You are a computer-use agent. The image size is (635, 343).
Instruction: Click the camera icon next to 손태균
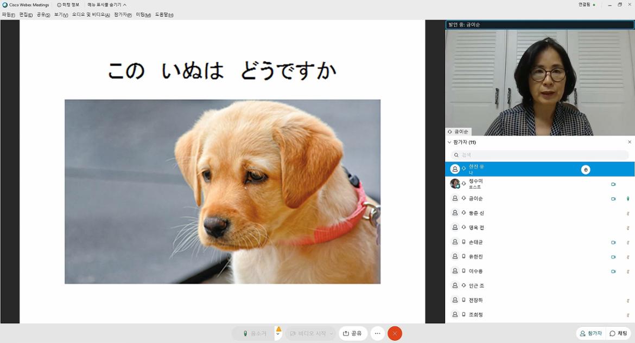[x=613, y=242]
